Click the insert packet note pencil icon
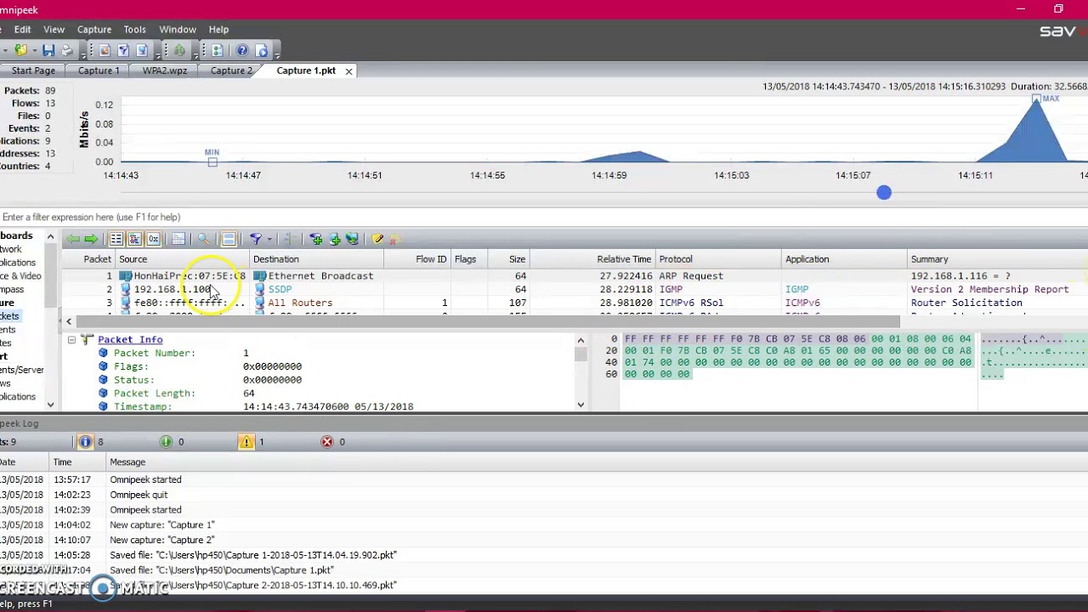This screenshot has width=1088, height=612. point(377,240)
